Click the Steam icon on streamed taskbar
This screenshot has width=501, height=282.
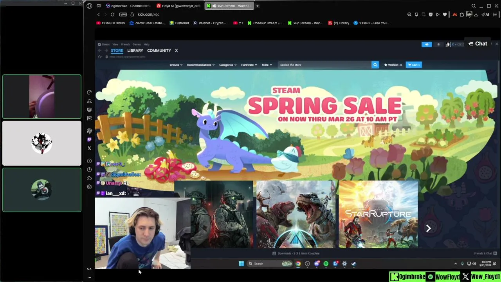pyautogui.click(x=354, y=264)
